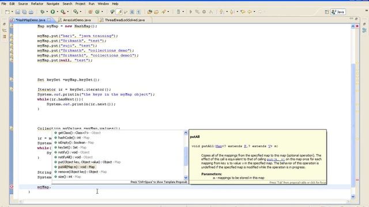Click editor vertical scrollbar up arrow
The height and width of the screenshot is (207, 369).
coord(353,26)
